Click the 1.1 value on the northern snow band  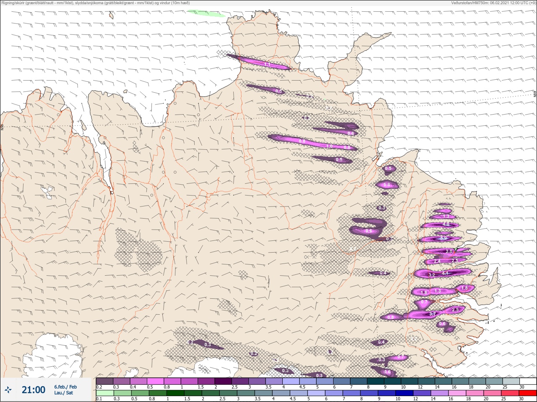[x=267, y=64]
